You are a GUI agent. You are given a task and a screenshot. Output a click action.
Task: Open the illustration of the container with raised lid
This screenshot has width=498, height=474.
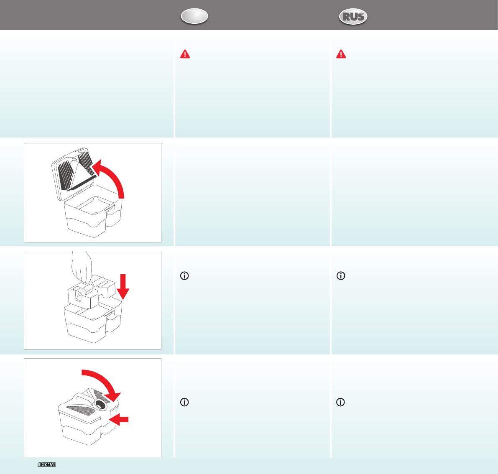(92, 193)
